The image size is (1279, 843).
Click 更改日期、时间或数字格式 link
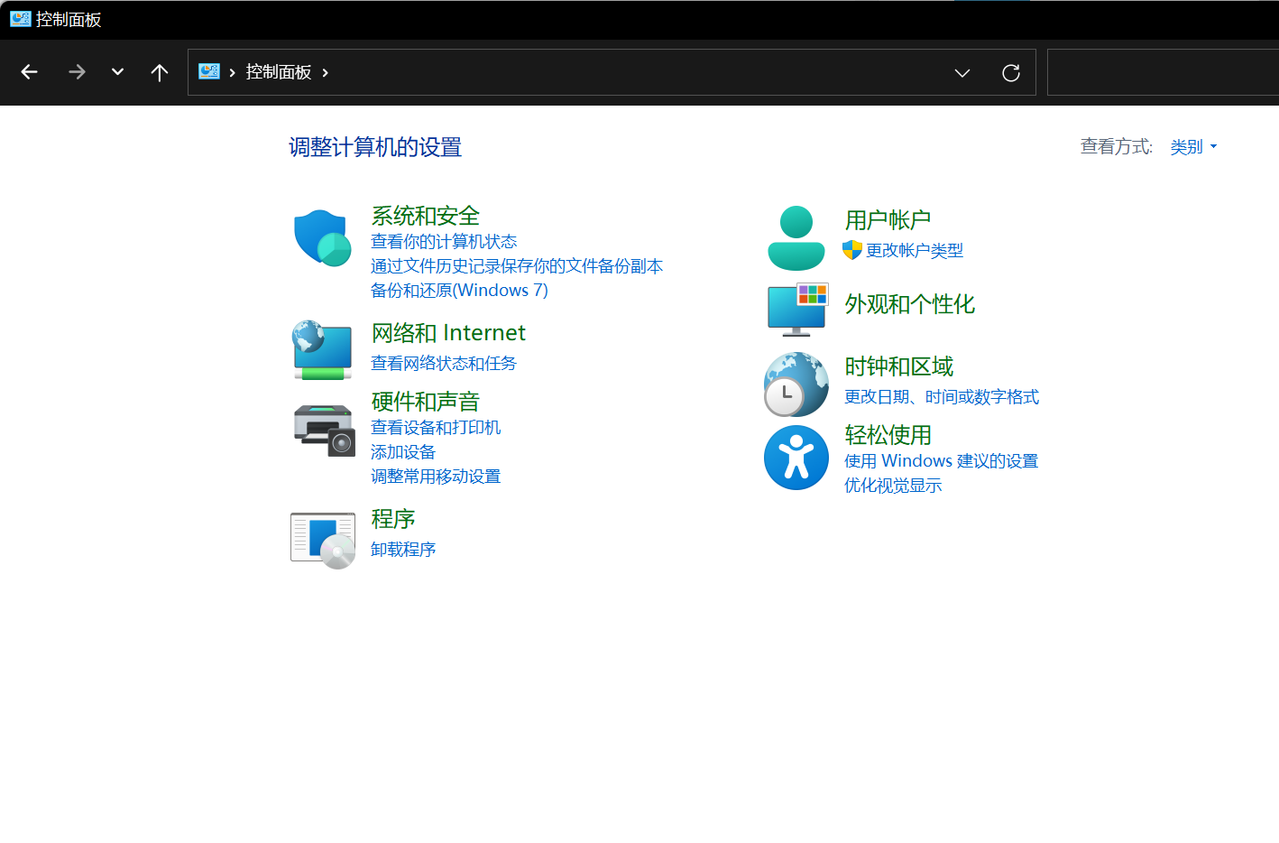coord(942,396)
